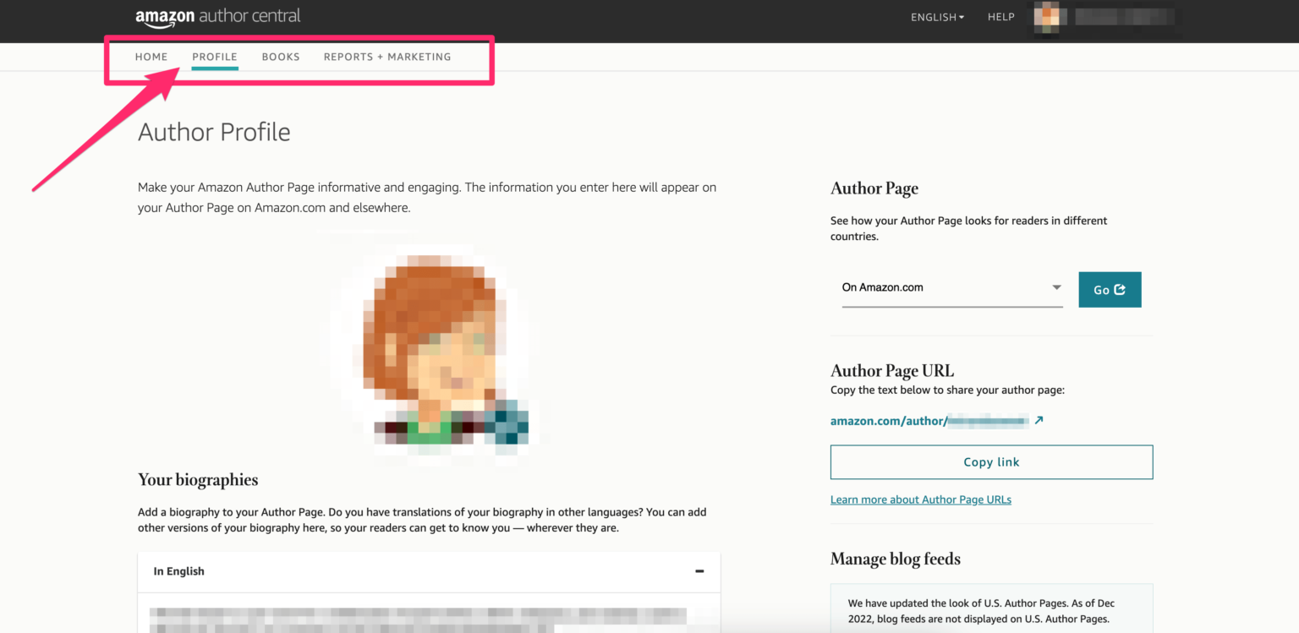Viewport: 1299px width, 633px height.
Task: Open the REPORTS + MARKETING tab
Action: [387, 57]
